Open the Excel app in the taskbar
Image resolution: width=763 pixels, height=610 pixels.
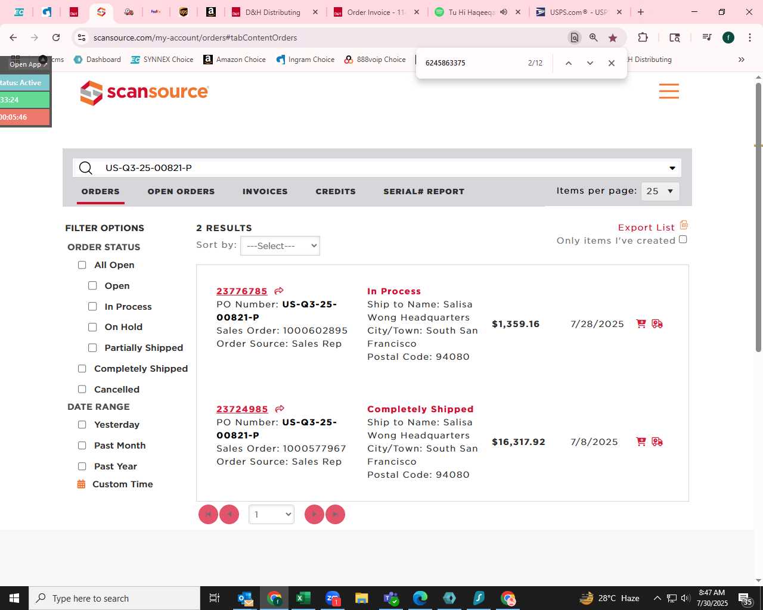click(303, 598)
